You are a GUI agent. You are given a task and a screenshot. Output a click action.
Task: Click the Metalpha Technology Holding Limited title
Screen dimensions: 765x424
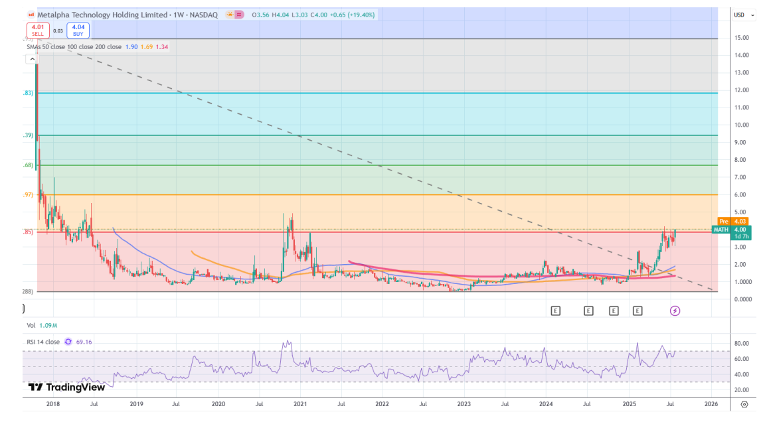point(102,15)
